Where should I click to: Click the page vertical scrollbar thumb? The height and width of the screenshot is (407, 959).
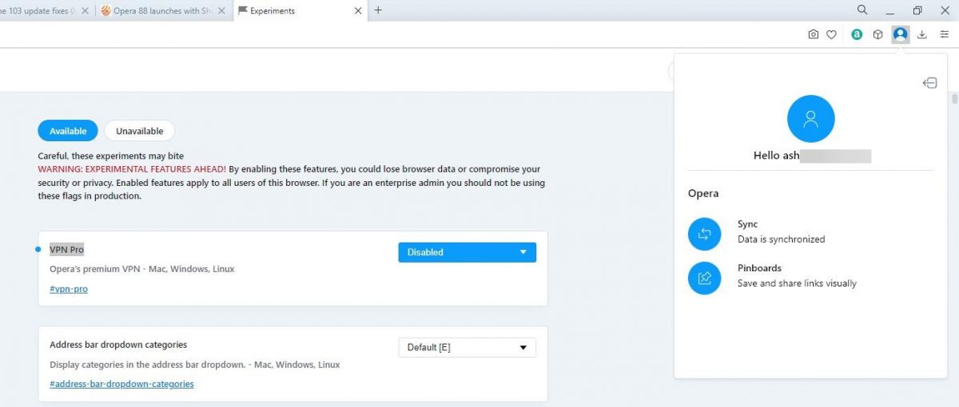coord(954,100)
